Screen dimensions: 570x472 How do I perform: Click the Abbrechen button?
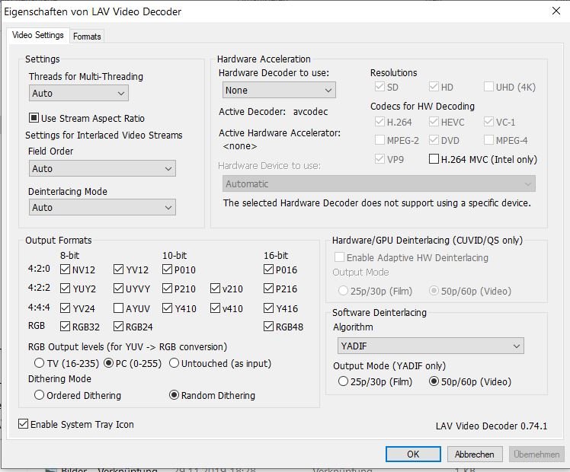point(475,454)
